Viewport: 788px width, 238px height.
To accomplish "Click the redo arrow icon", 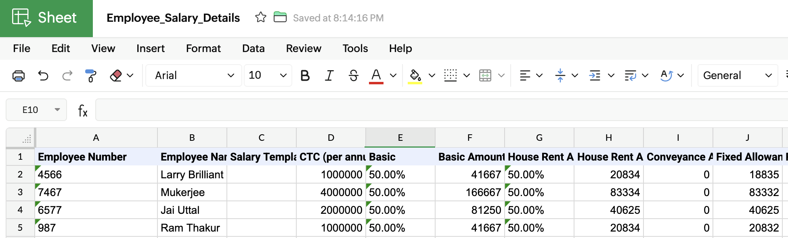I will pos(67,75).
